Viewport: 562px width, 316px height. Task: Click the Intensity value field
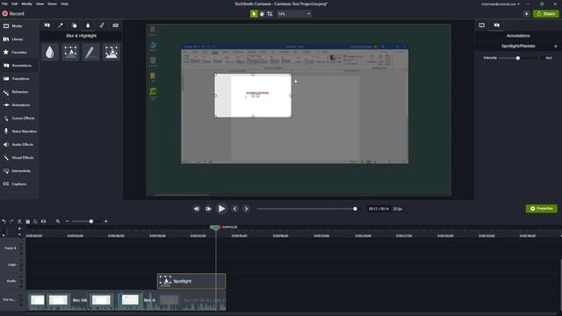548,58
